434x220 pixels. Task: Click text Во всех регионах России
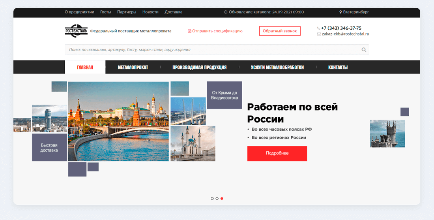pos(279,137)
